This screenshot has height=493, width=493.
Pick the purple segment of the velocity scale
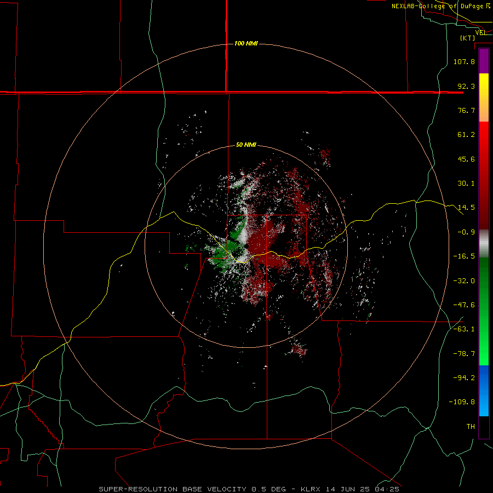(484, 61)
